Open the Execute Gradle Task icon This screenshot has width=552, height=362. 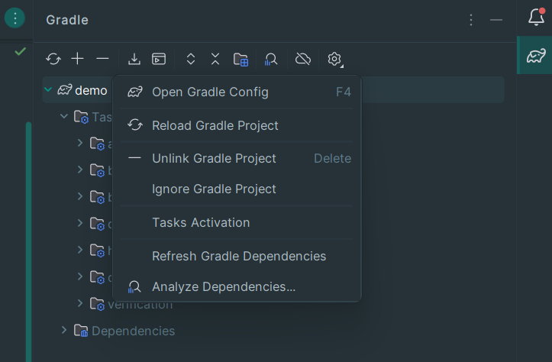pyautogui.click(x=159, y=59)
